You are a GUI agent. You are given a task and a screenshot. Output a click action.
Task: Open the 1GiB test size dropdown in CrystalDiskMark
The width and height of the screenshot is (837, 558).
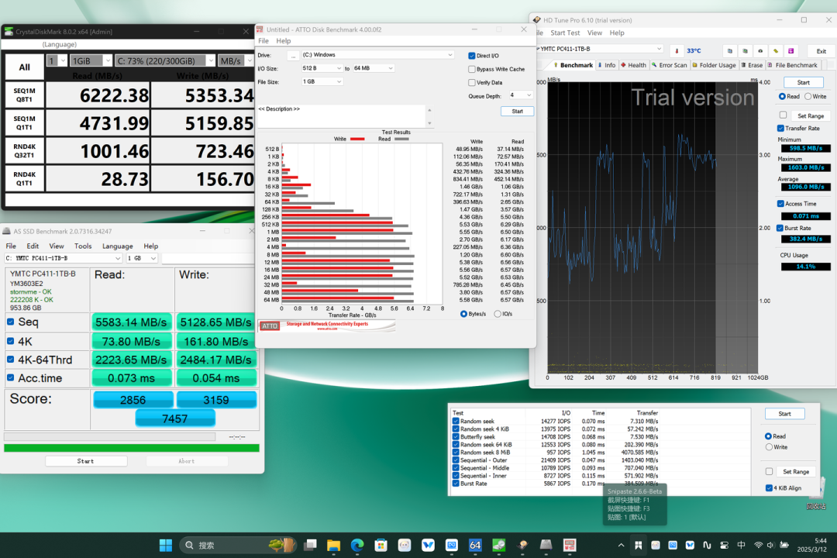coord(91,61)
